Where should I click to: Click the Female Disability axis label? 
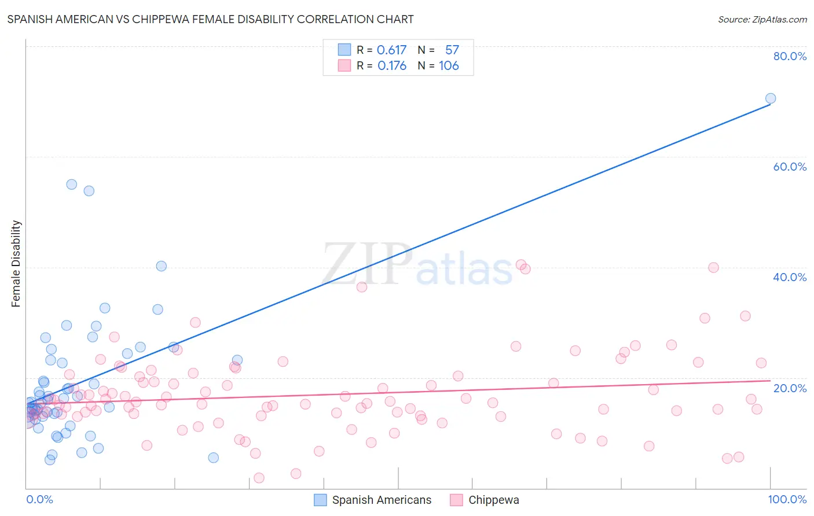16,263
